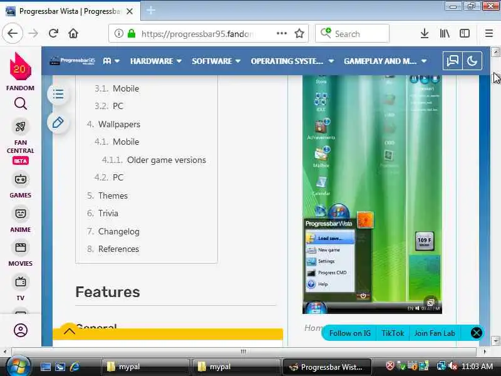Screen dimensions: 501x376
Task: Click the TikTok button
Action: tap(393, 333)
